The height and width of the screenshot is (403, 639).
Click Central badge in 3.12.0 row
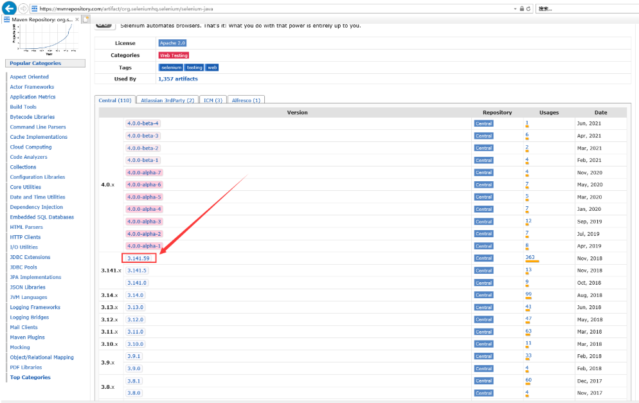pyautogui.click(x=483, y=319)
